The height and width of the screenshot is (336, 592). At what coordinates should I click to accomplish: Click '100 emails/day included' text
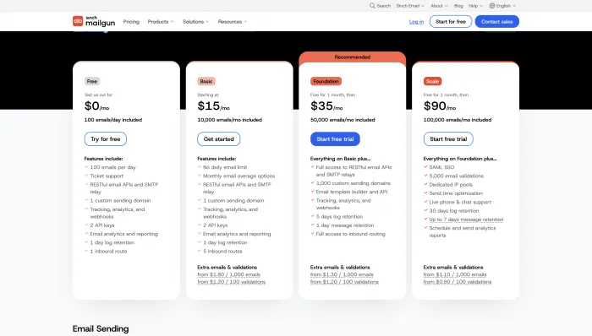(x=112, y=120)
